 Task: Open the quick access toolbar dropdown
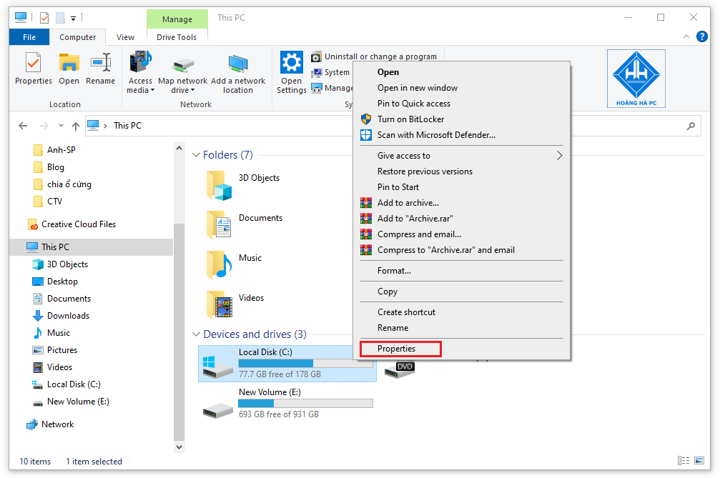pos(73,19)
